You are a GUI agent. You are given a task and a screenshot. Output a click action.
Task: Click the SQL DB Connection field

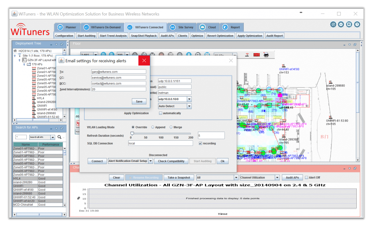tap(160, 144)
